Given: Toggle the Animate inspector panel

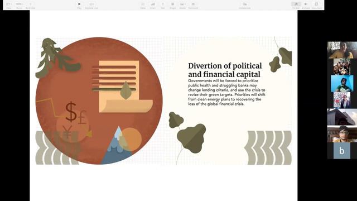Looking at the screenshot, I should click(306, 5).
